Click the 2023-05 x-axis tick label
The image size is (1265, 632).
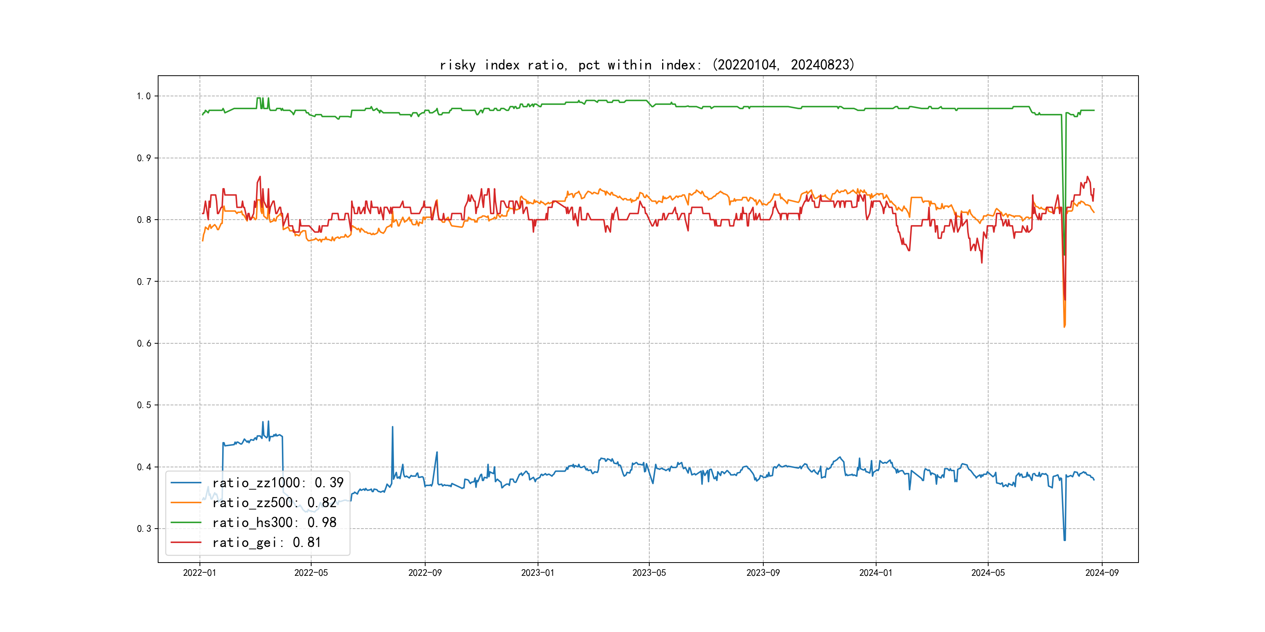(649, 573)
